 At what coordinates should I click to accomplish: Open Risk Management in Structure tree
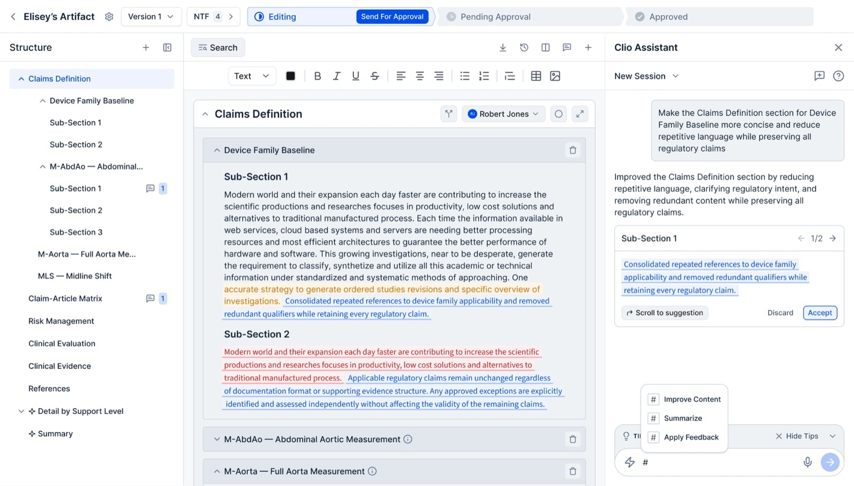click(61, 321)
